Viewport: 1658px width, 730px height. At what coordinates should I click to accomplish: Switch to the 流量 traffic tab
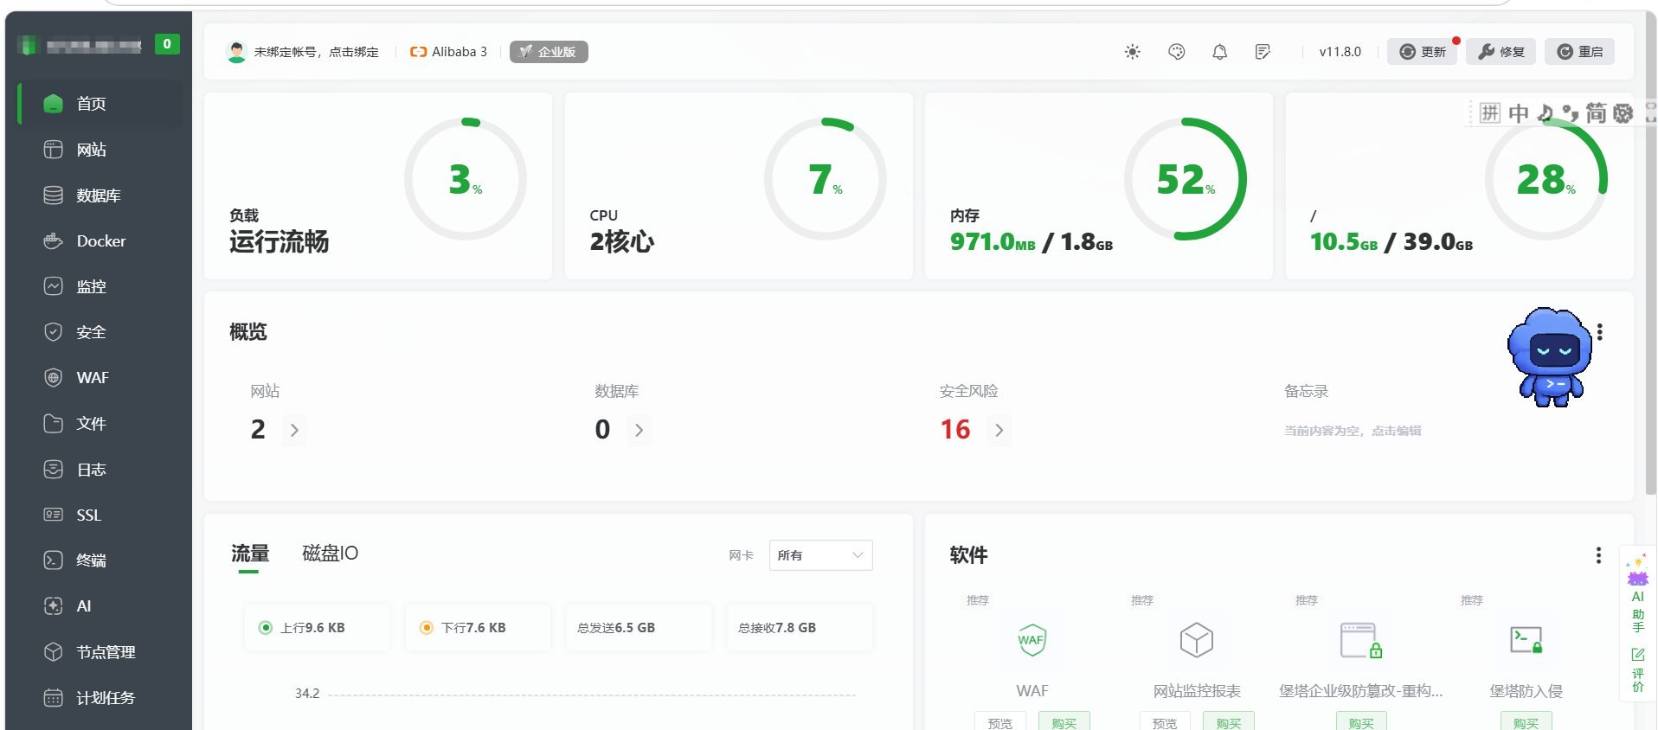pyautogui.click(x=250, y=554)
